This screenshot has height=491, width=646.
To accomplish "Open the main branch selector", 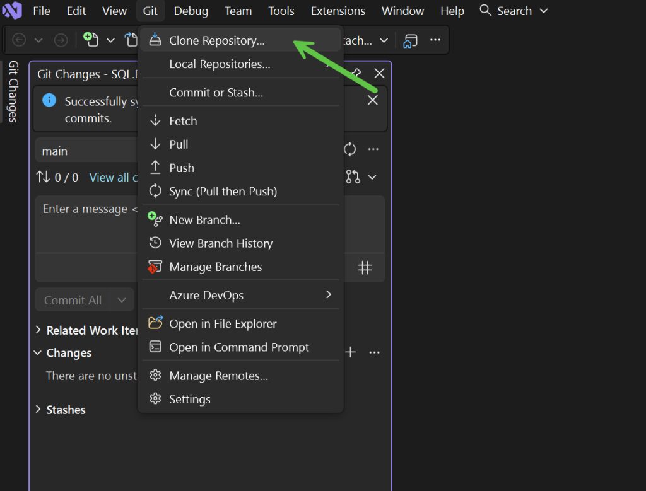I will (x=86, y=151).
